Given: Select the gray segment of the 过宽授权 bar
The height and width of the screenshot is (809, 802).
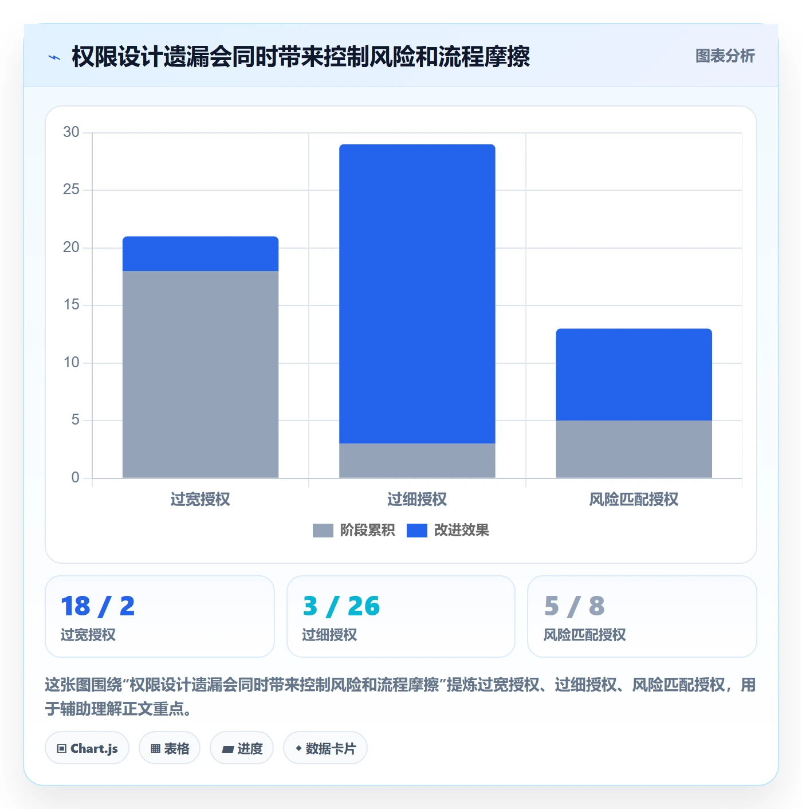Looking at the screenshot, I should [x=200, y=374].
